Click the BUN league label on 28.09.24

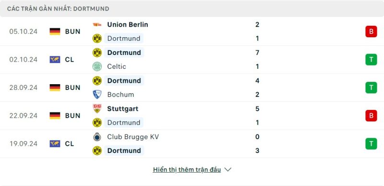coord(73,88)
